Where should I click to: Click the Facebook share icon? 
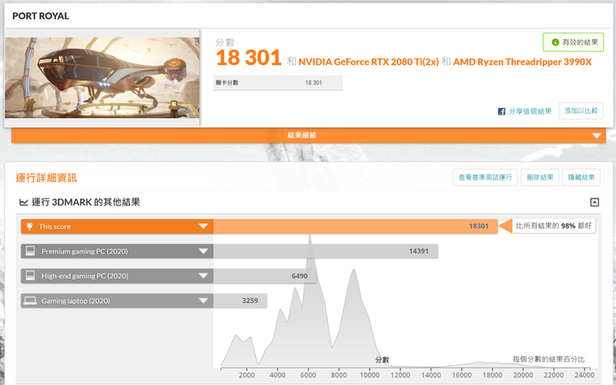pyautogui.click(x=501, y=111)
